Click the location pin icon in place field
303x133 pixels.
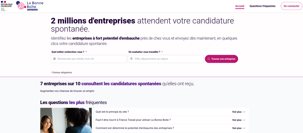(131, 59)
